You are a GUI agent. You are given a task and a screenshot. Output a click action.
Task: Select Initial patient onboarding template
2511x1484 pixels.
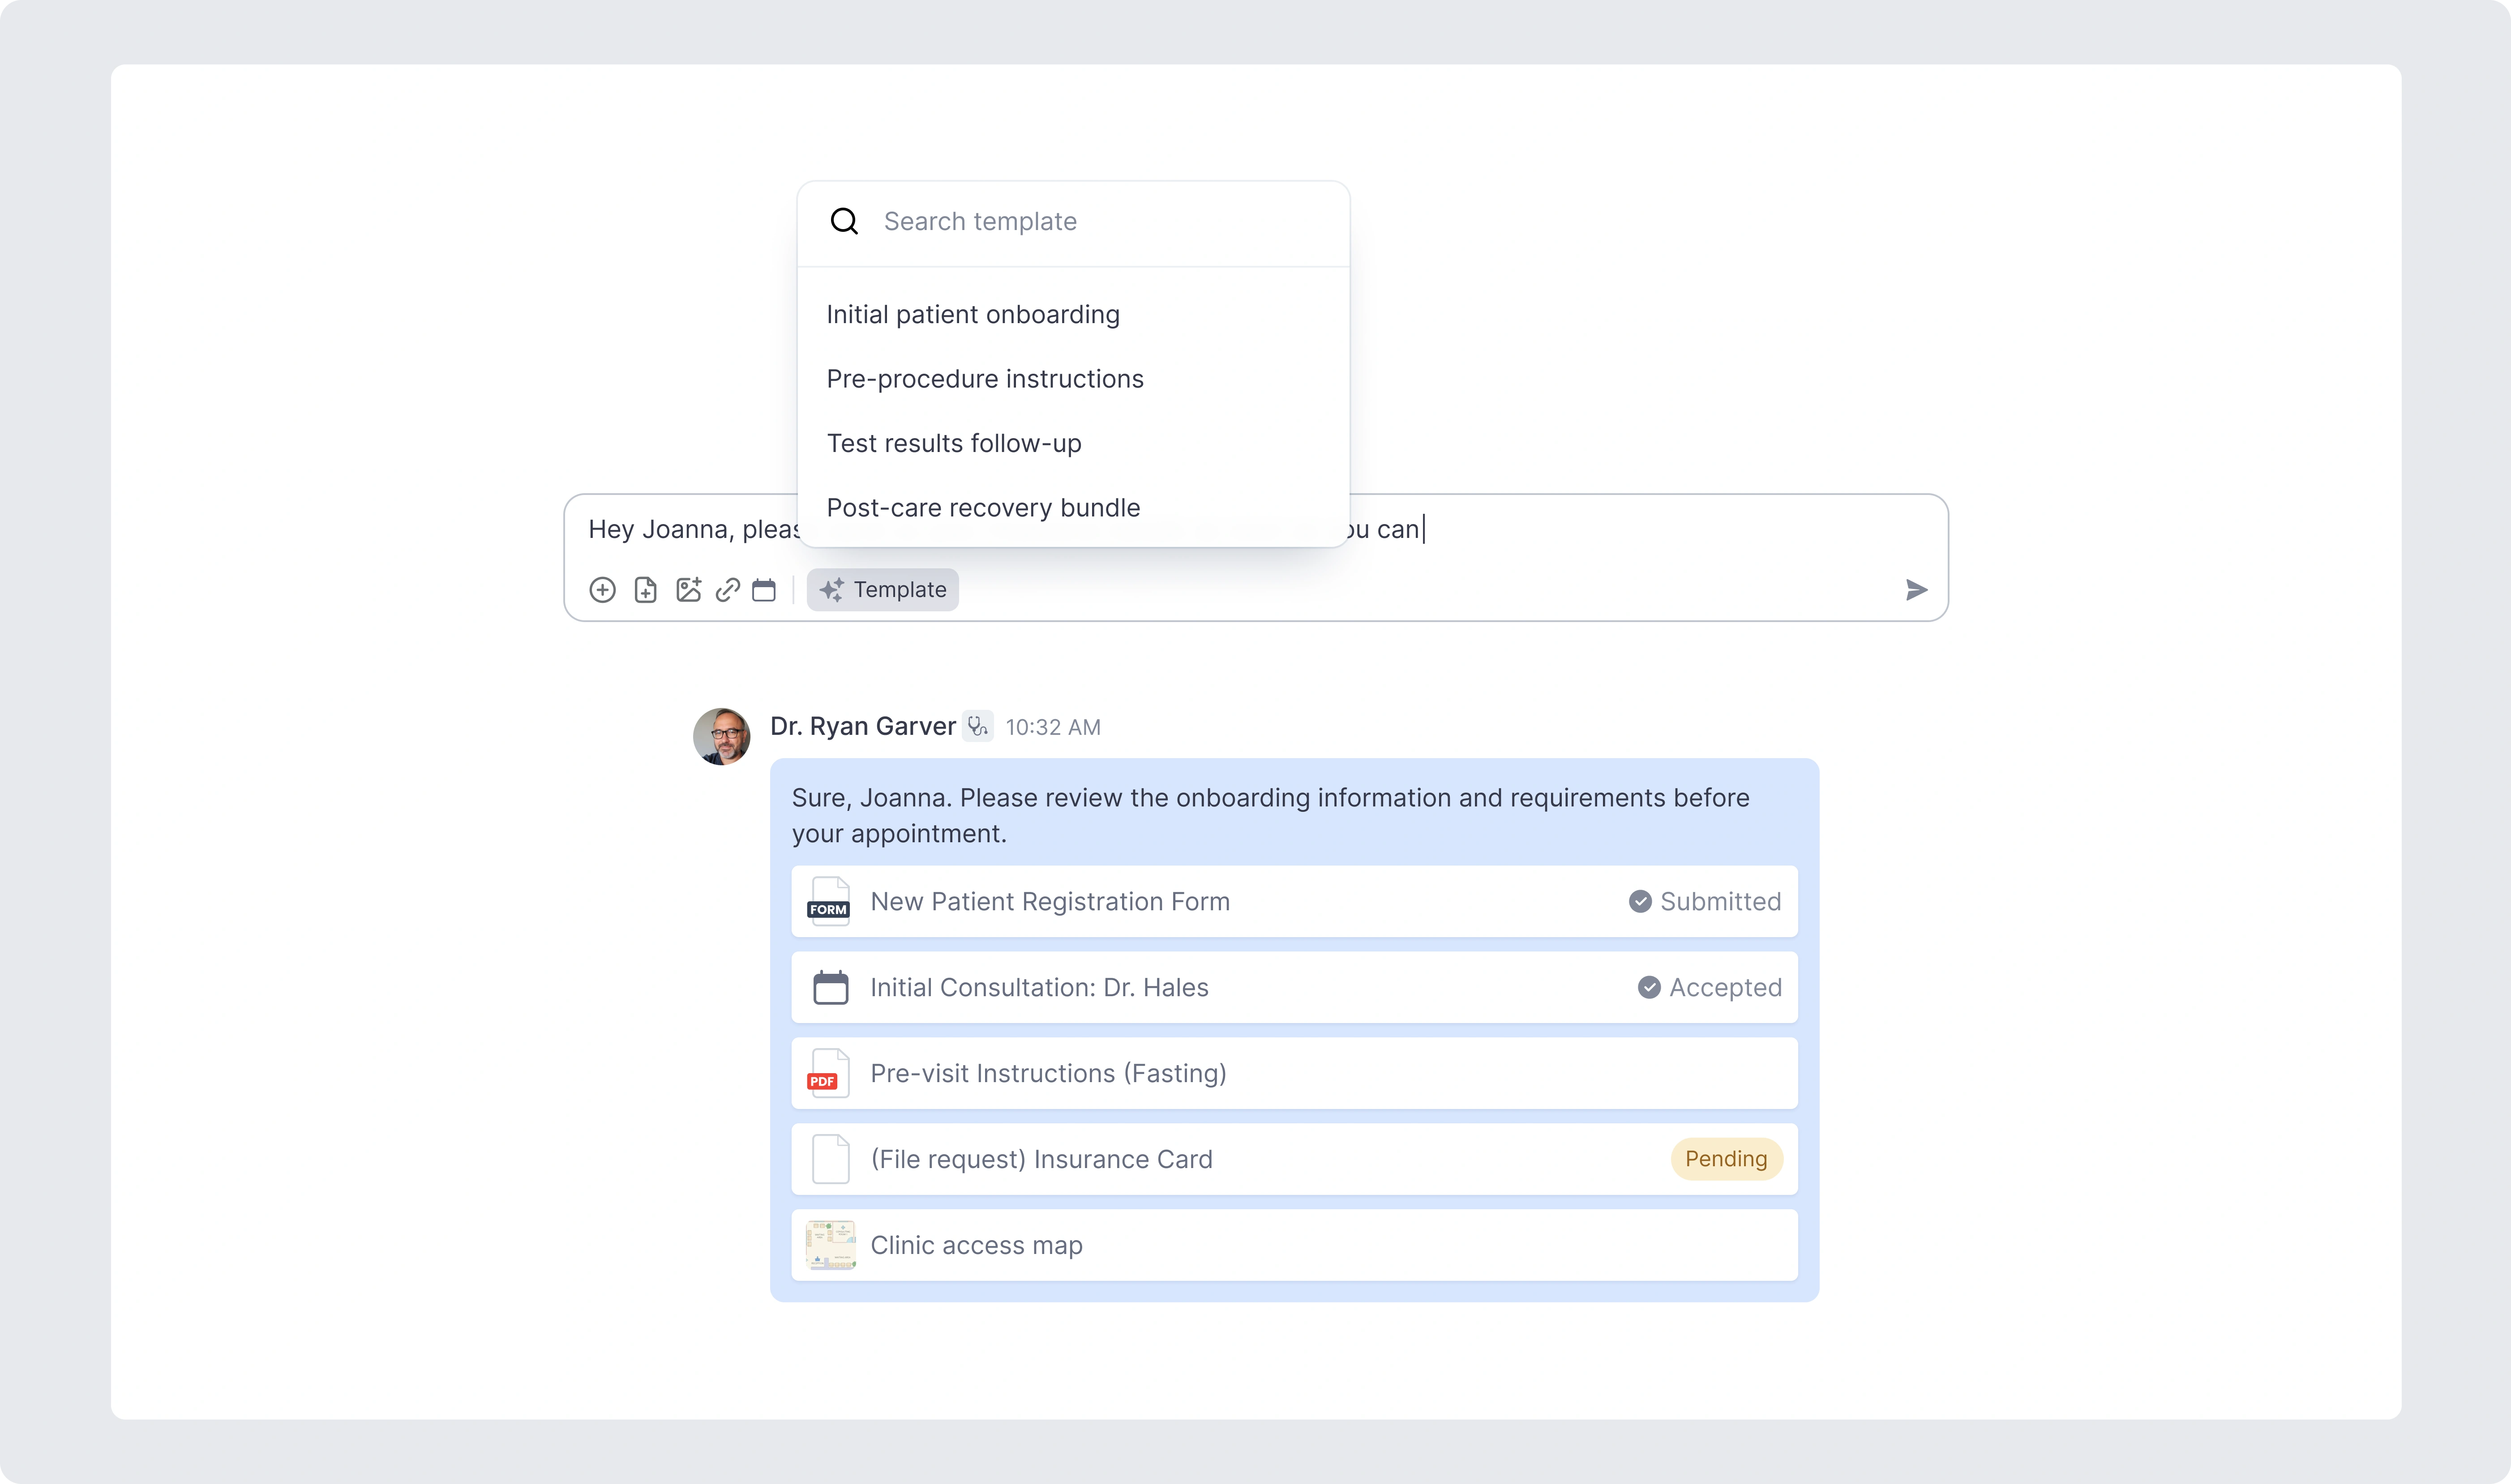click(973, 315)
